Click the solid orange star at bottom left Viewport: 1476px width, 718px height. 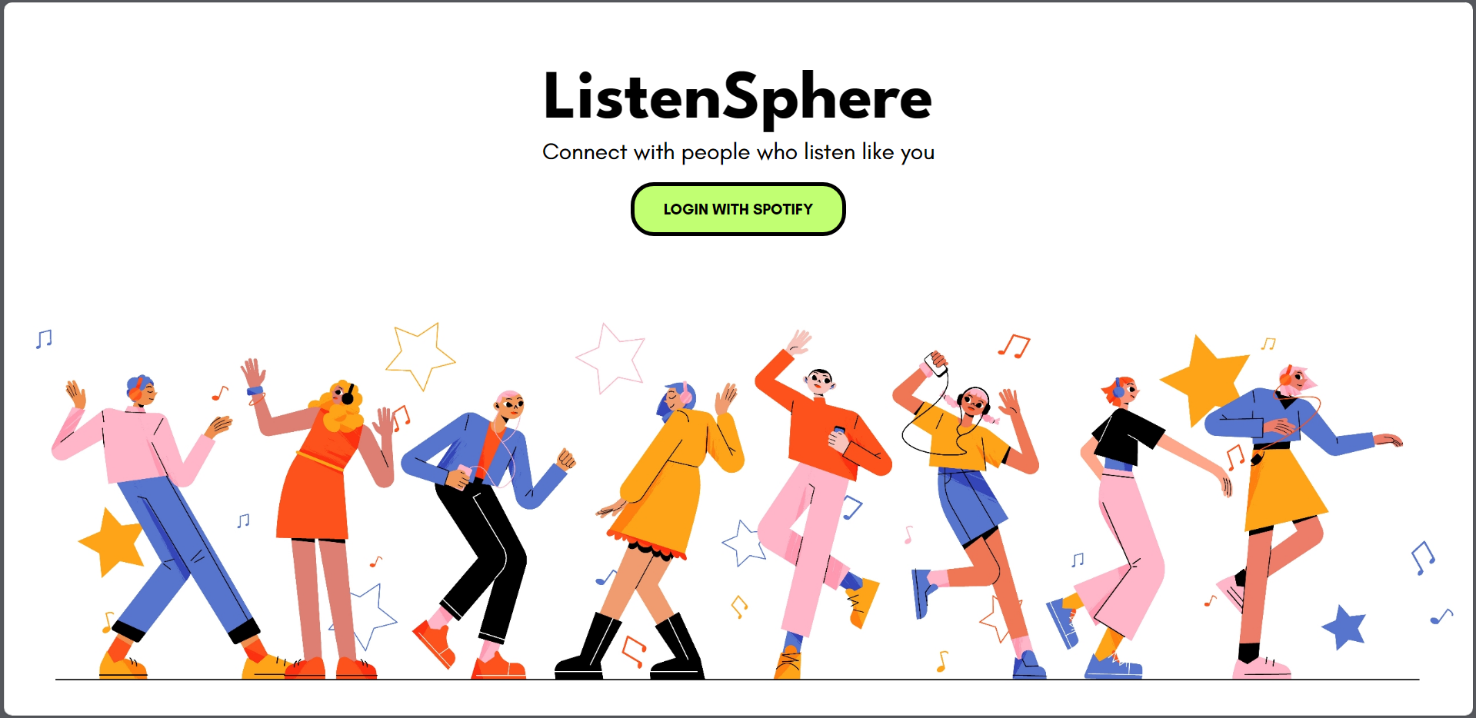[x=112, y=542]
